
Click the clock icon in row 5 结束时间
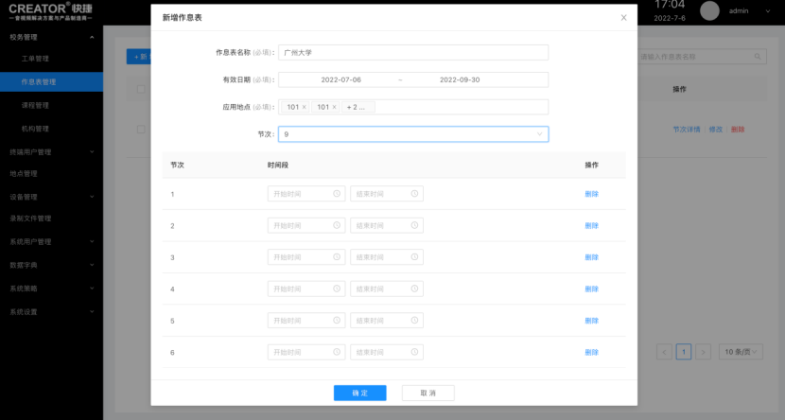coord(414,321)
